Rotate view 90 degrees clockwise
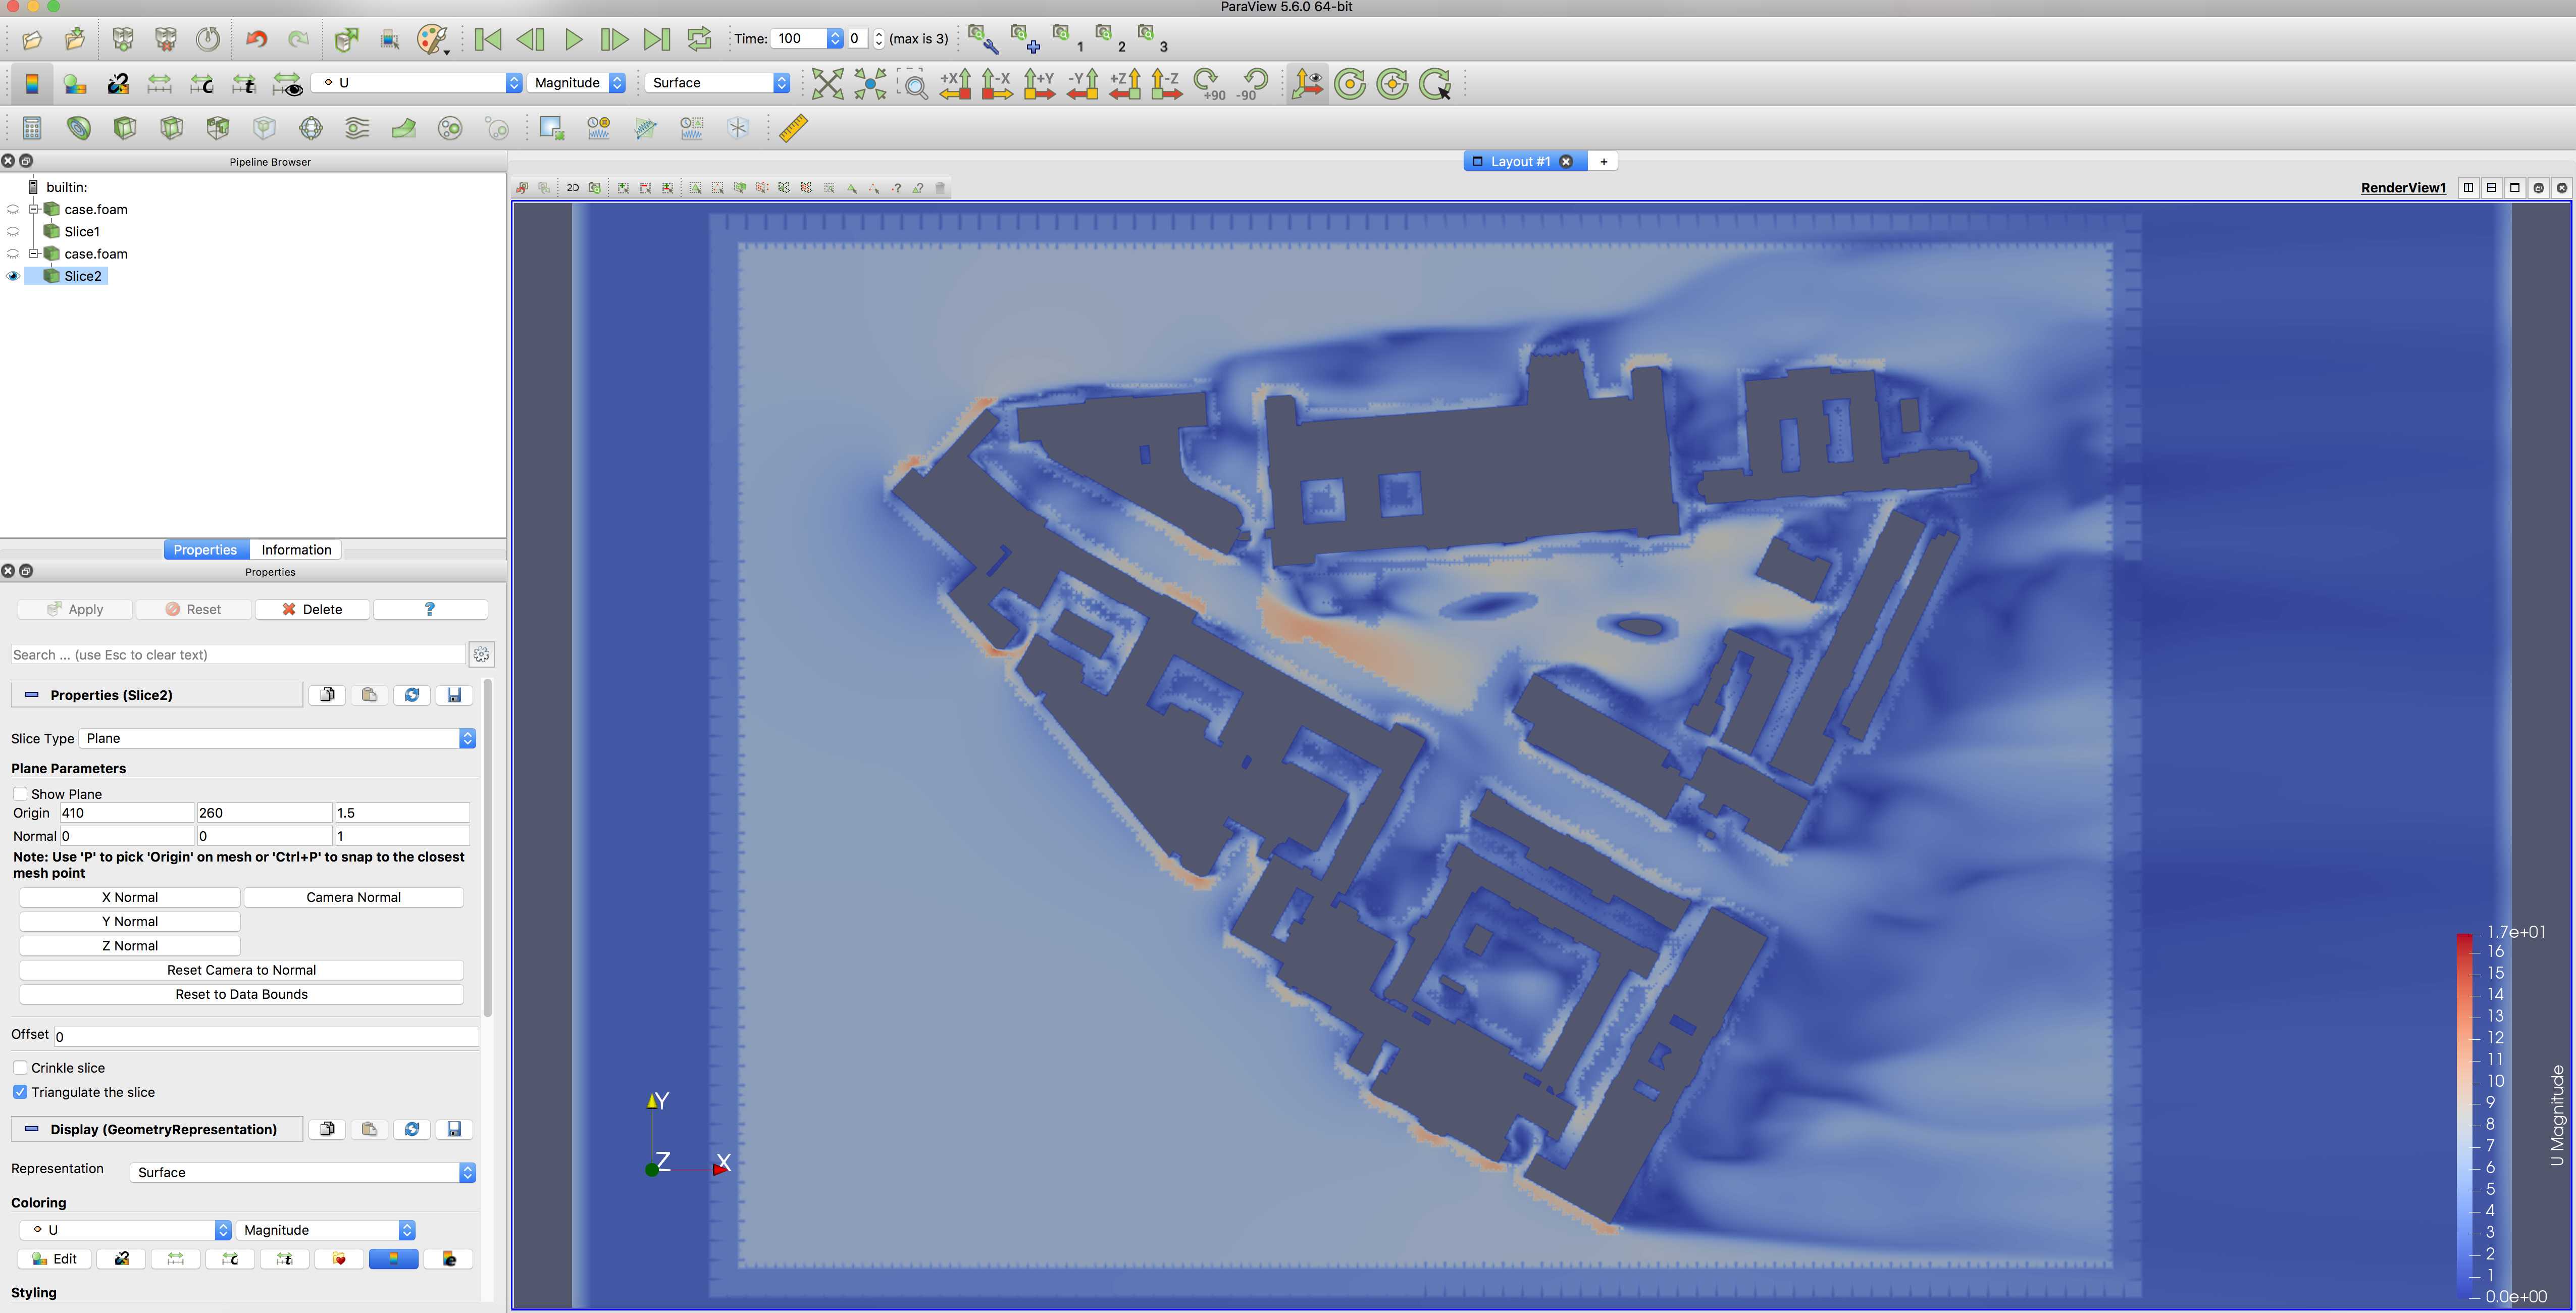This screenshot has width=2576, height=1313. pyautogui.click(x=1209, y=83)
